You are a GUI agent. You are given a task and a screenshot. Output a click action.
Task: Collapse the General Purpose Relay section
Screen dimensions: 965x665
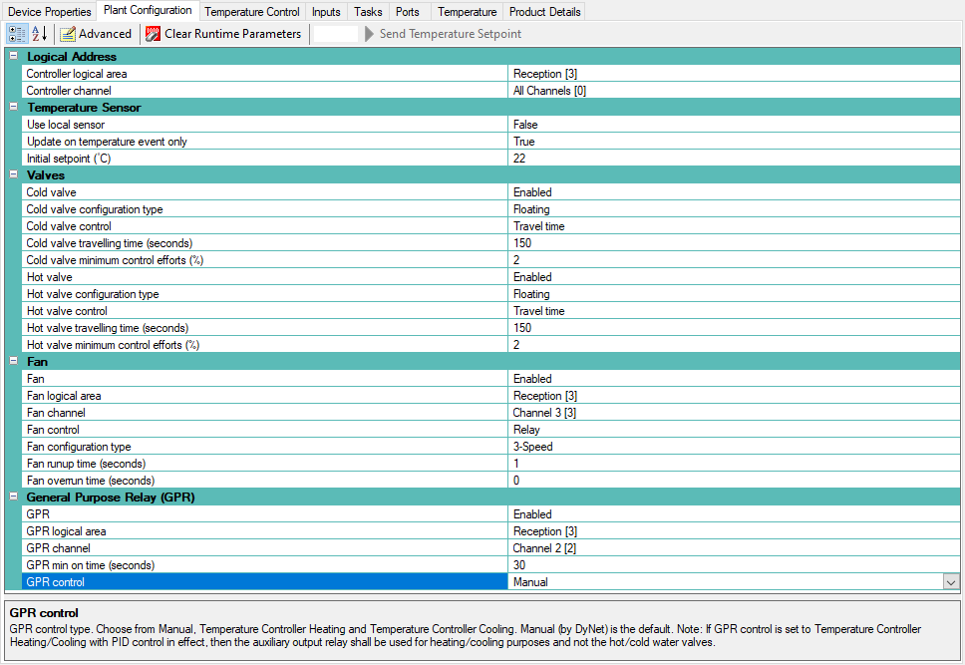click(14, 498)
